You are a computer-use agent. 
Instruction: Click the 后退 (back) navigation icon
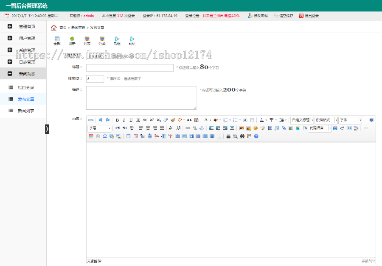117,41
